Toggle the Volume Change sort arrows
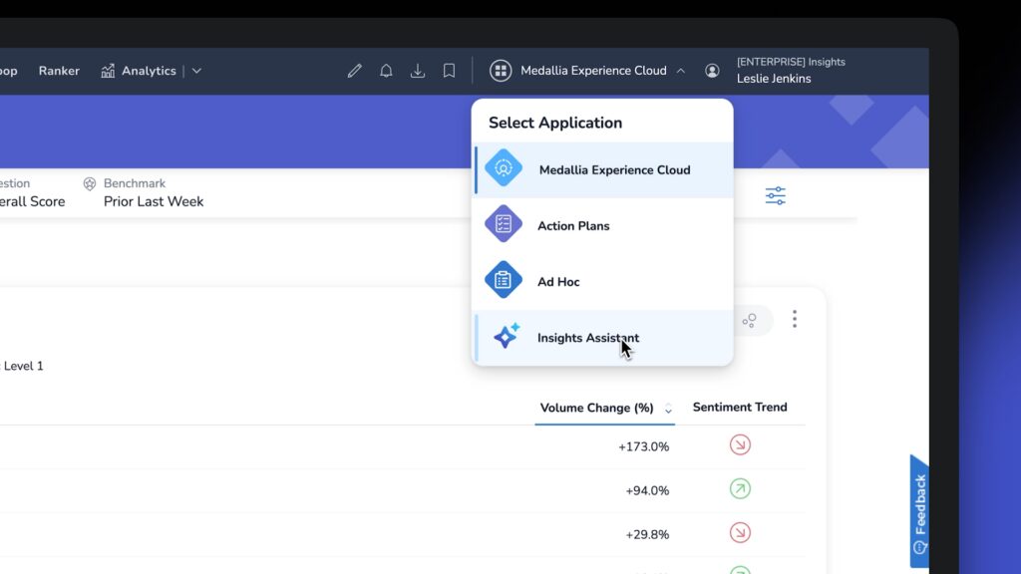Screen dimensions: 1021x574 click(x=668, y=409)
